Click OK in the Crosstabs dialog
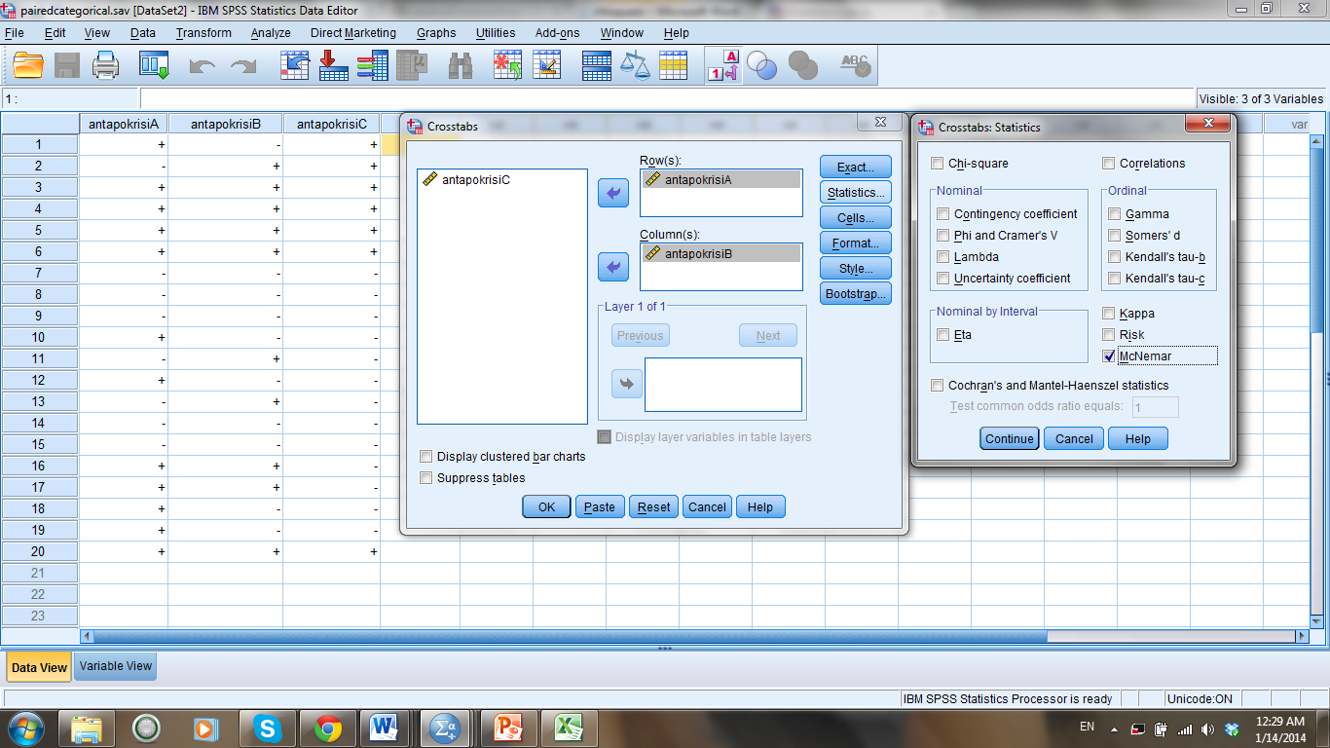1330x748 pixels. click(x=547, y=507)
